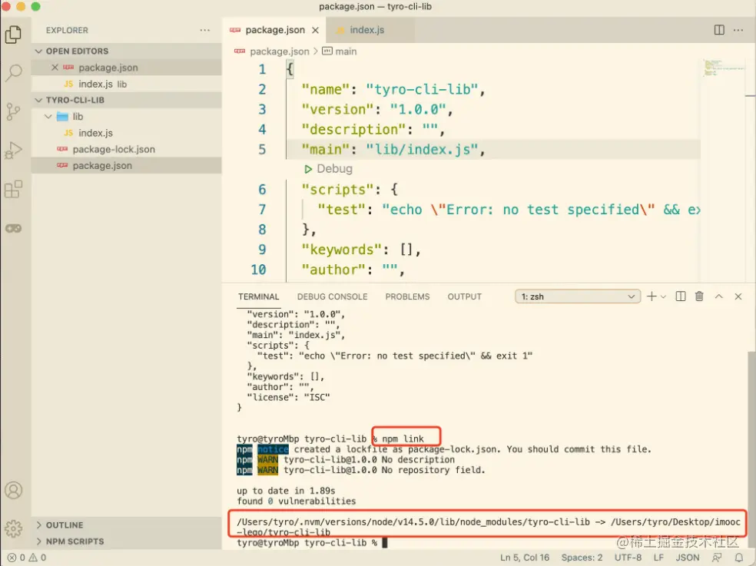Kill terminal with trash icon
Image resolution: width=756 pixels, height=566 pixels.
point(699,296)
